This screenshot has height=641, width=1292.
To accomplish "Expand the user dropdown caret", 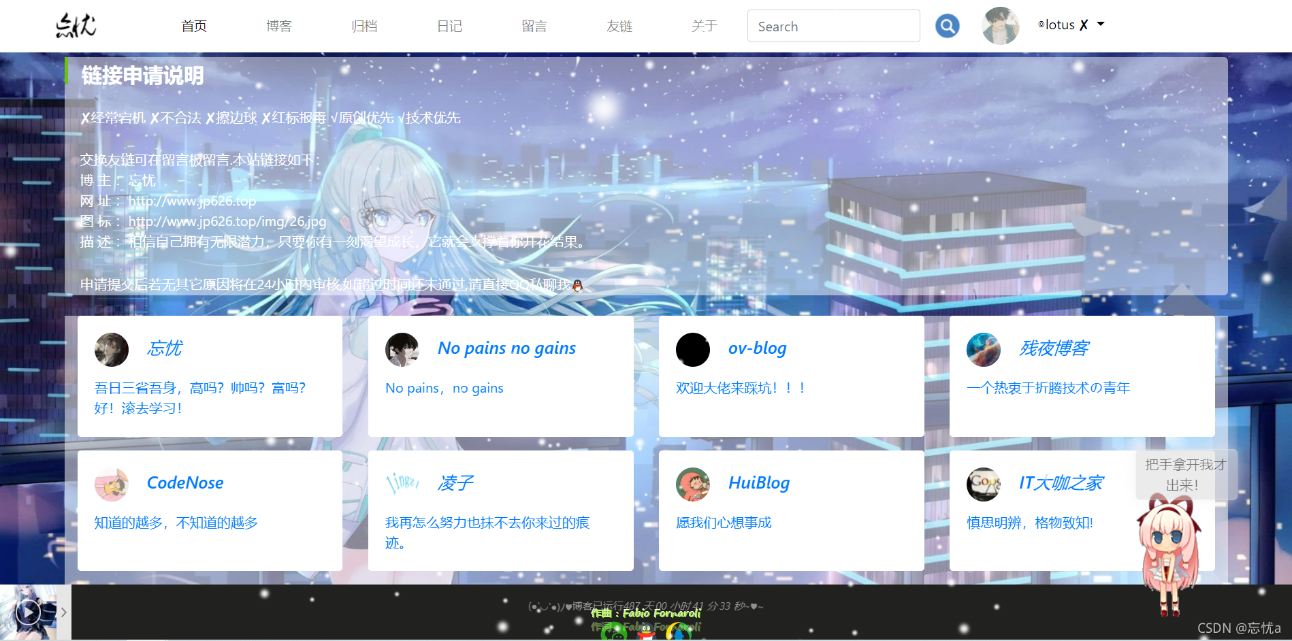I will click(x=1101, y=24).
